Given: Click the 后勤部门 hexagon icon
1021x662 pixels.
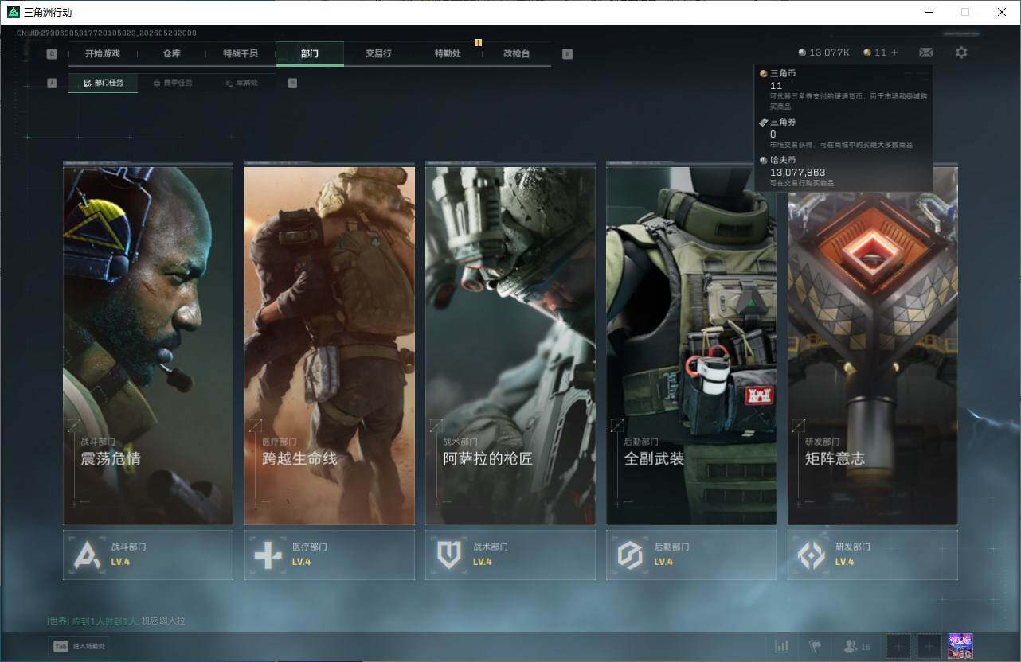Looking at the screenshot, I should click(630, 555).
